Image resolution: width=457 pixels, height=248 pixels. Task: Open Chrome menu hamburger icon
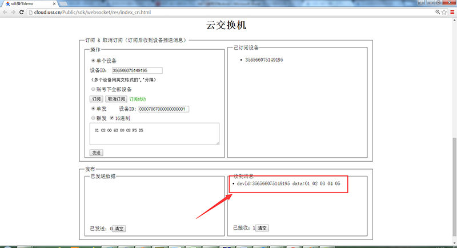point(452,12)
